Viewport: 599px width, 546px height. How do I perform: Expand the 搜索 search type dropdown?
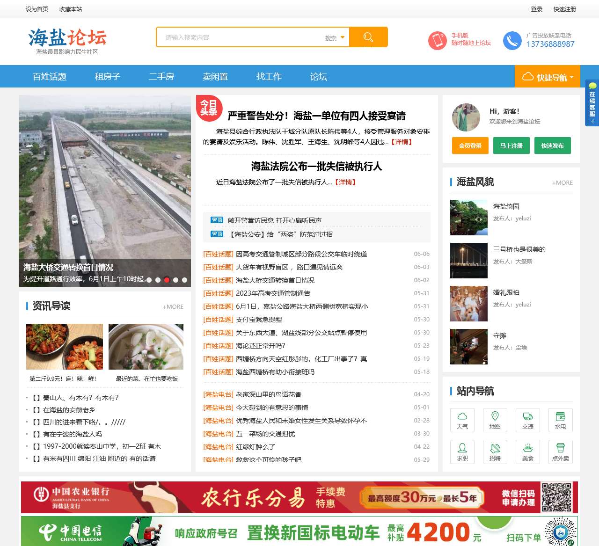pyautogui.click(x=335, y=37)
